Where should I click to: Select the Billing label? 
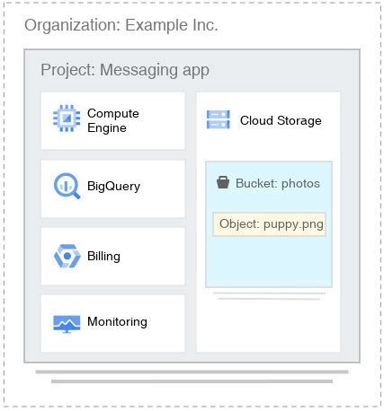point(103,256)
